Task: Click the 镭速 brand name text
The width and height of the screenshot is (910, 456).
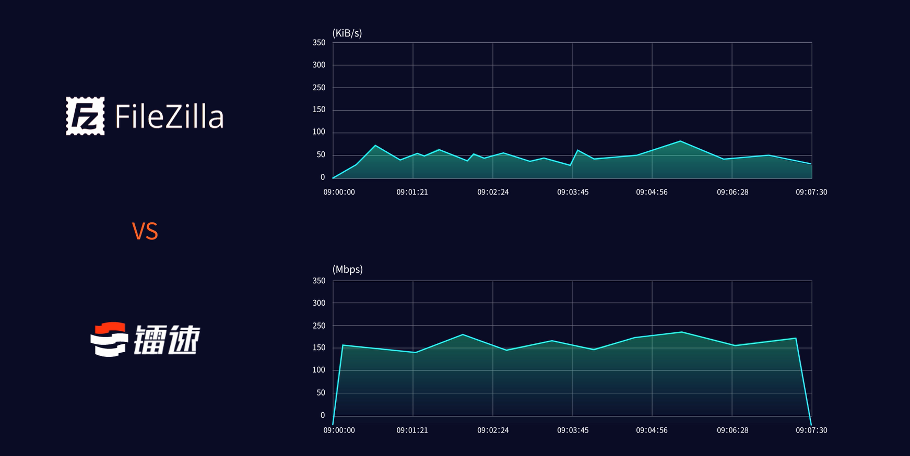Action: tap(167, 340)
